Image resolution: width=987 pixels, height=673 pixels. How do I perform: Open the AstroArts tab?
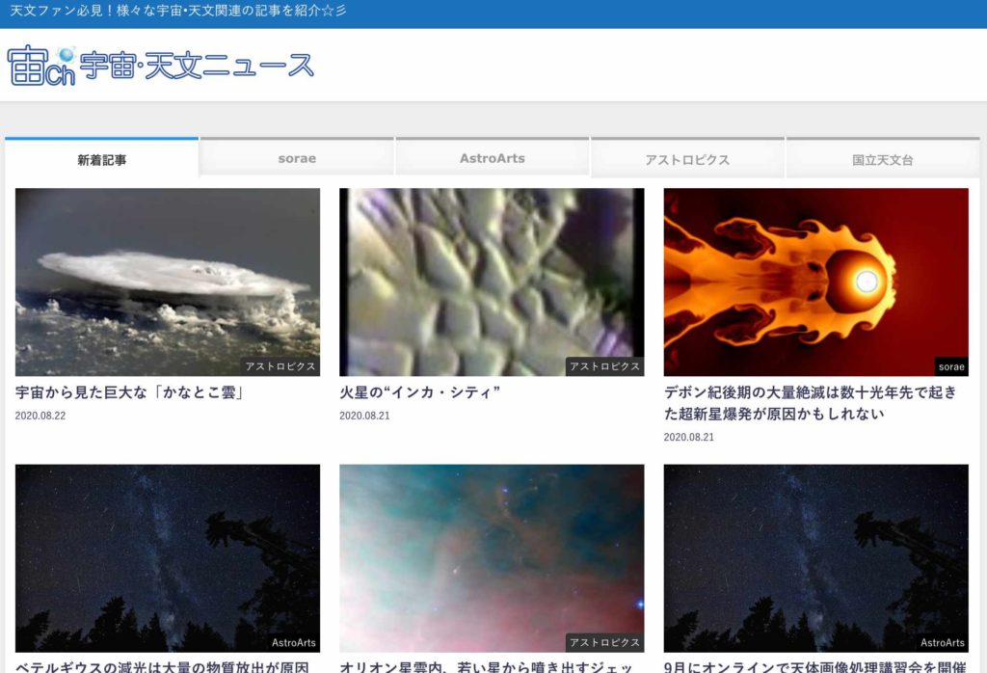(492, 159)
